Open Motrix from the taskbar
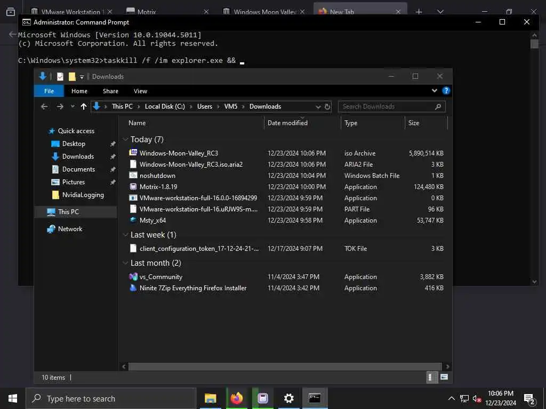 tap(262, 398)
